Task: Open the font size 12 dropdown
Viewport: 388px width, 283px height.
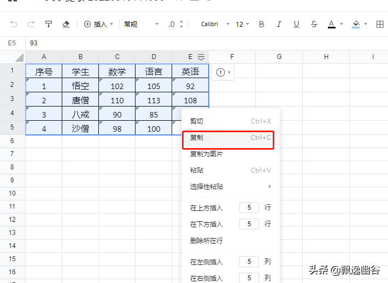Action: (x=242, y=24)
